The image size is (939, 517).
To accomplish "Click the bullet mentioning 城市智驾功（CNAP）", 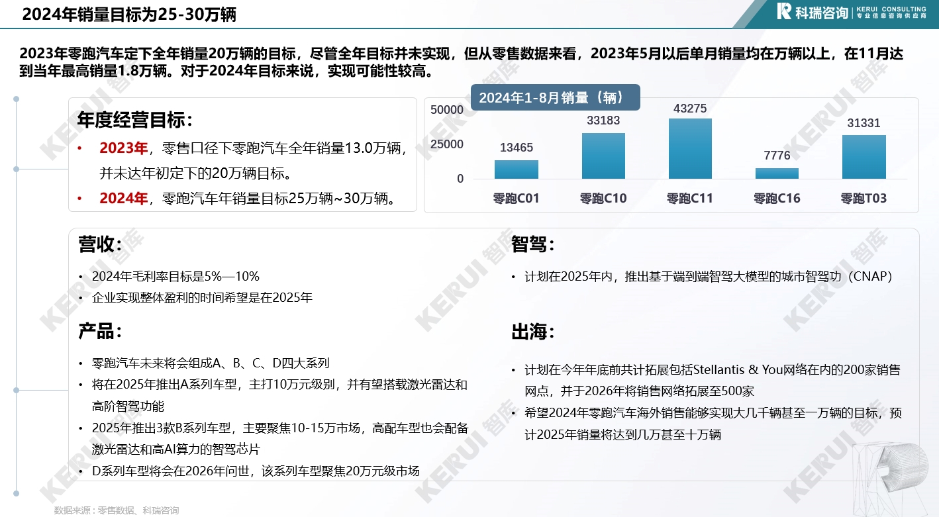I will 709,276.
